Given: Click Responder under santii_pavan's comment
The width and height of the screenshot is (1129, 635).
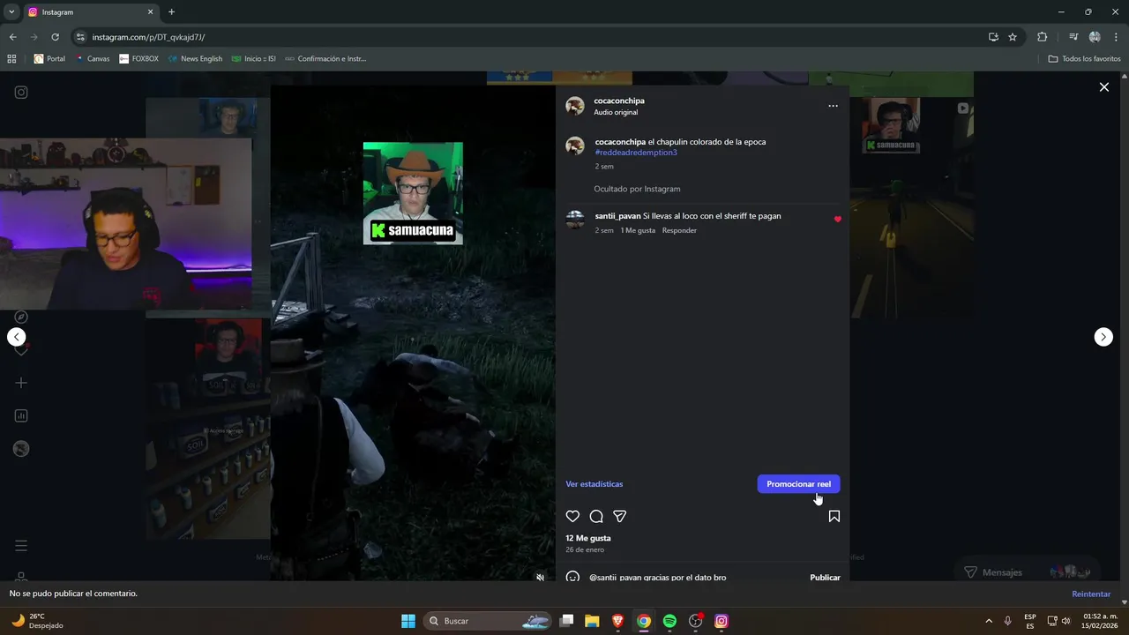Looking at the screenshot, I should (x=679, y=230).
